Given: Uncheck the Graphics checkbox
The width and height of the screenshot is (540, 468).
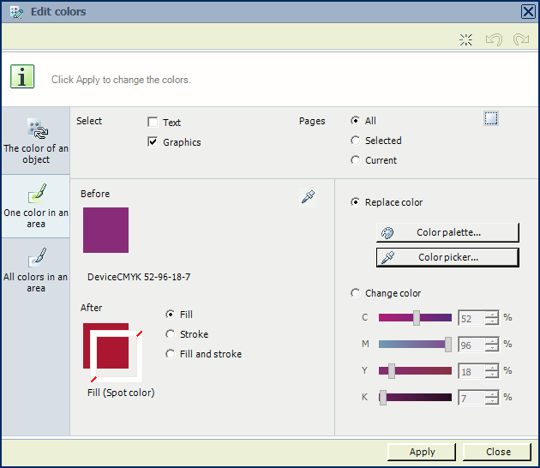Looking at the screenshot, I should tap(153, 141).
